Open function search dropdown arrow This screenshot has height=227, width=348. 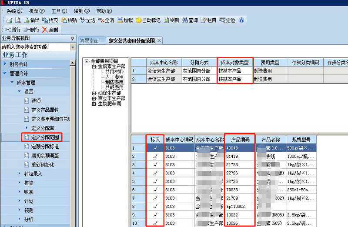click(73, 47)
